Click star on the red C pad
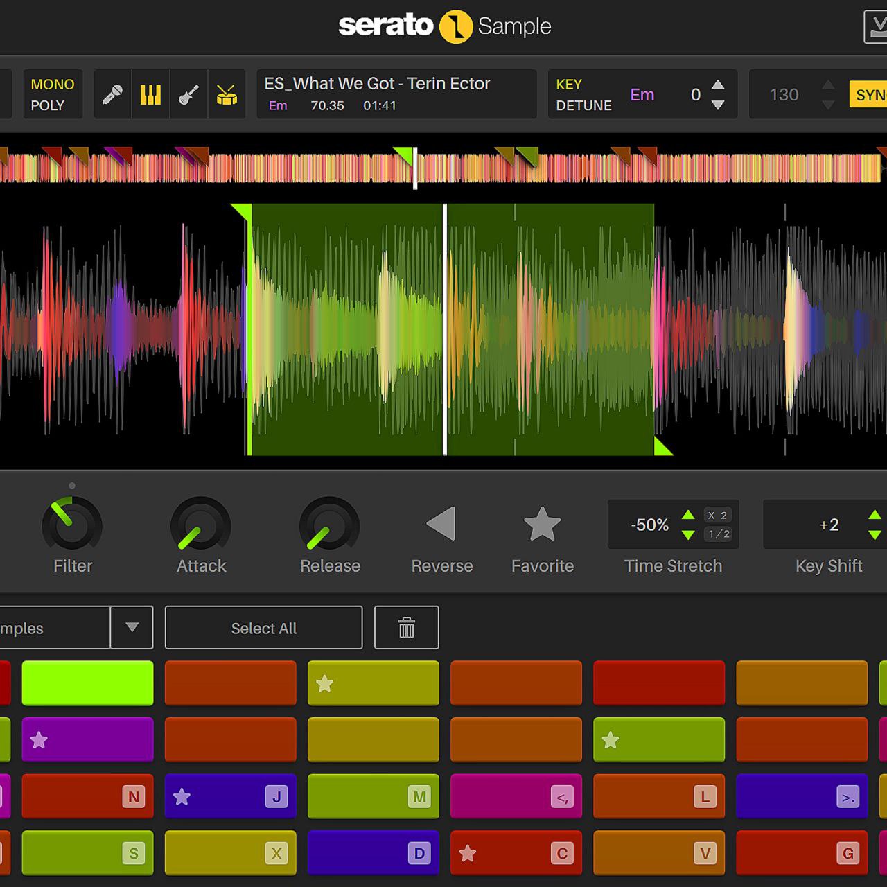887x887 pixels. click(x=467, y=853)
